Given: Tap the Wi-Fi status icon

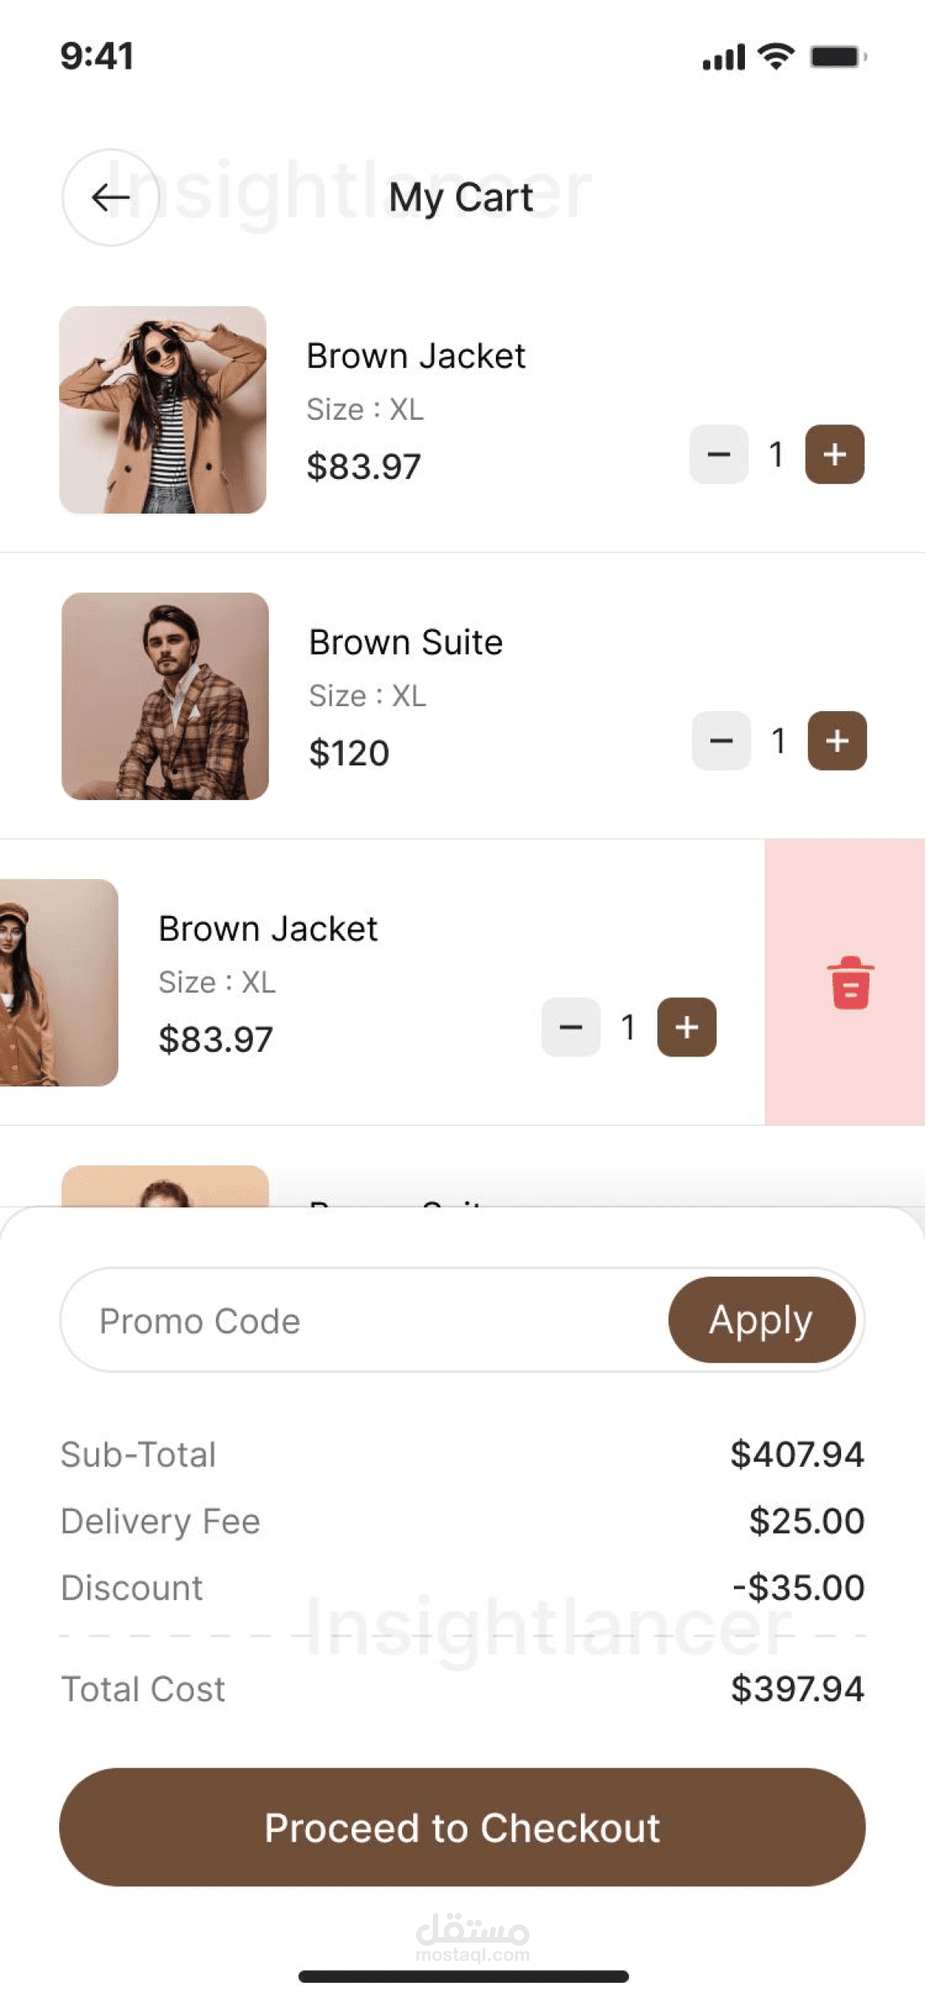Looking at the screenshot, I should 776,57.
